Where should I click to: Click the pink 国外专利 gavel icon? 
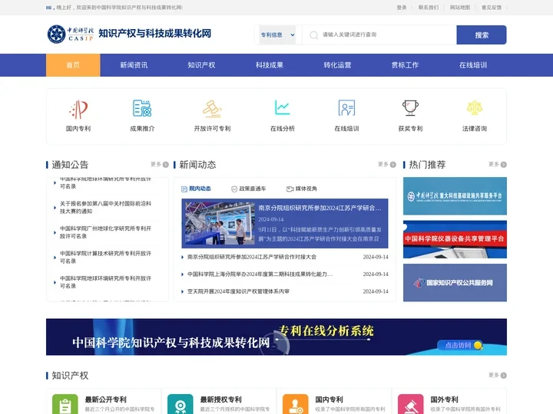[x=410, y=404]
